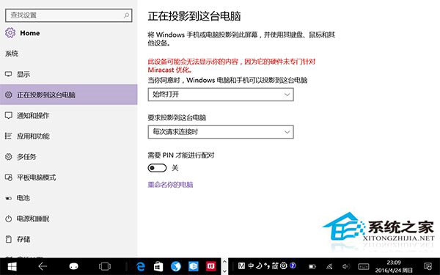Click the taskbar back arrow button
440x275 pixels.
point(43,266)
